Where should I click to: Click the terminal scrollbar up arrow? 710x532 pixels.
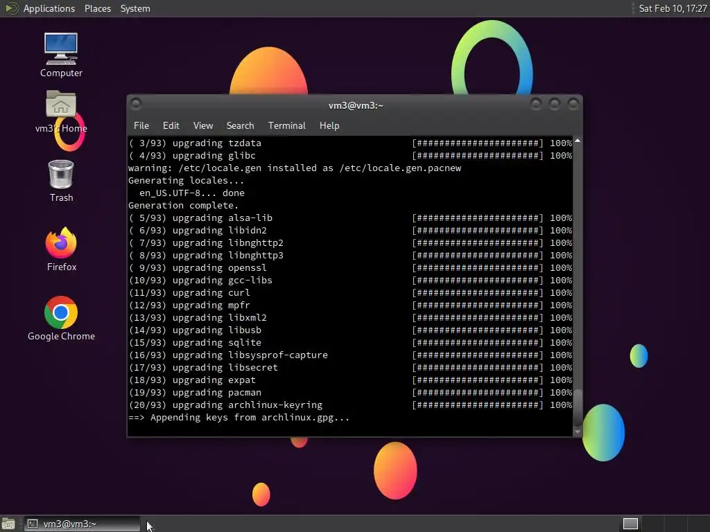578,141
